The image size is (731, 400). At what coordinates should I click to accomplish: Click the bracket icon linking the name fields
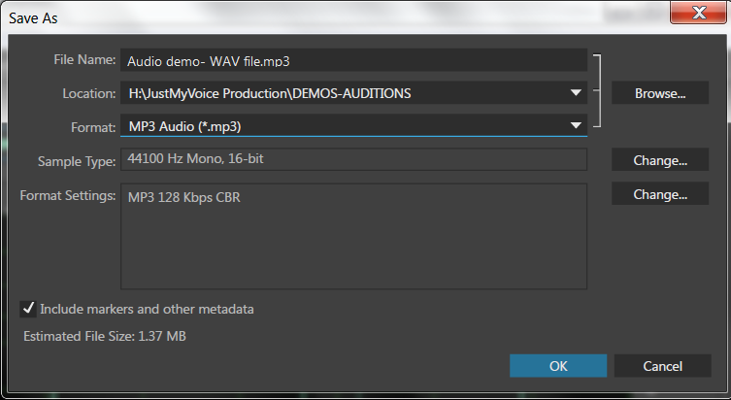point(598,92)
